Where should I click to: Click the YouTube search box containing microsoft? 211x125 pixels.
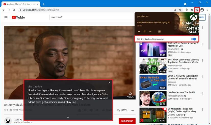point(92,17)
